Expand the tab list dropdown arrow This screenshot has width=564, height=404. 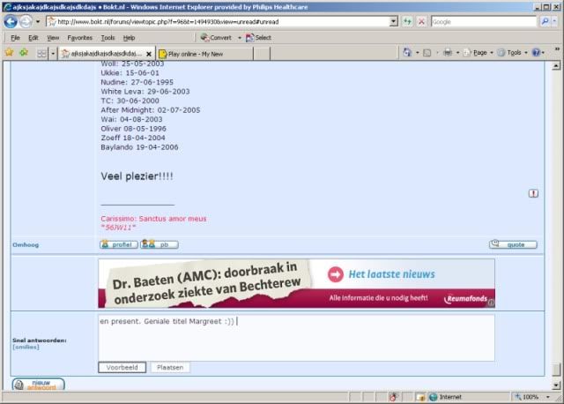(x=53, y=54)
